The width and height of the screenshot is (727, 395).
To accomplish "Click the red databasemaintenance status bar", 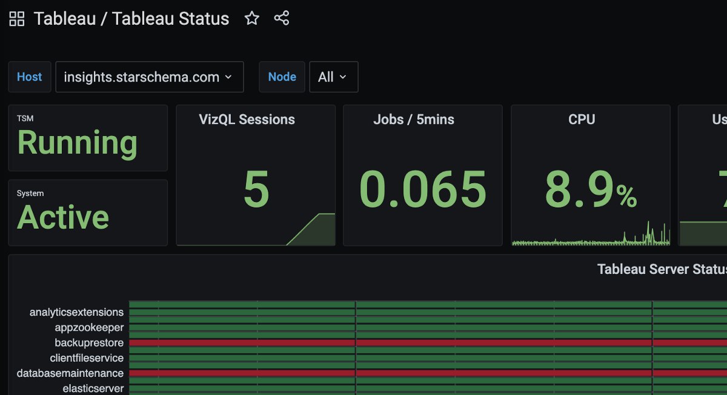I will point(428,373).
